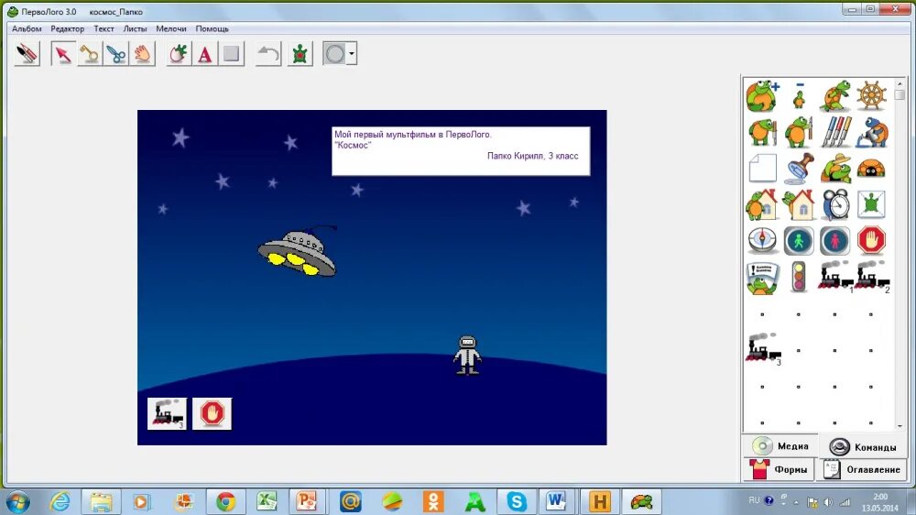916x515 pixels.
Task: Open the Текст menu
Action: [104, 28]
